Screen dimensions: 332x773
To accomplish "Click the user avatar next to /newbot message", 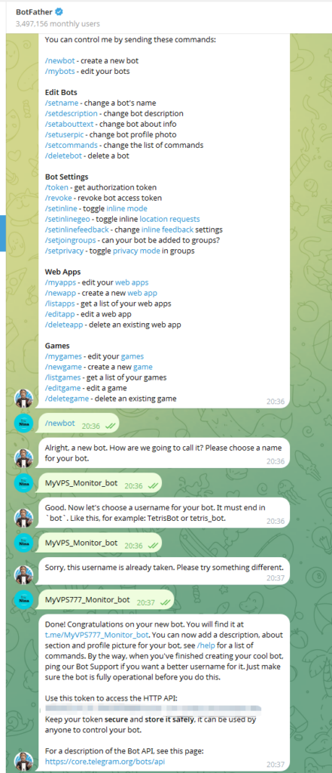I will pos(23,423).
